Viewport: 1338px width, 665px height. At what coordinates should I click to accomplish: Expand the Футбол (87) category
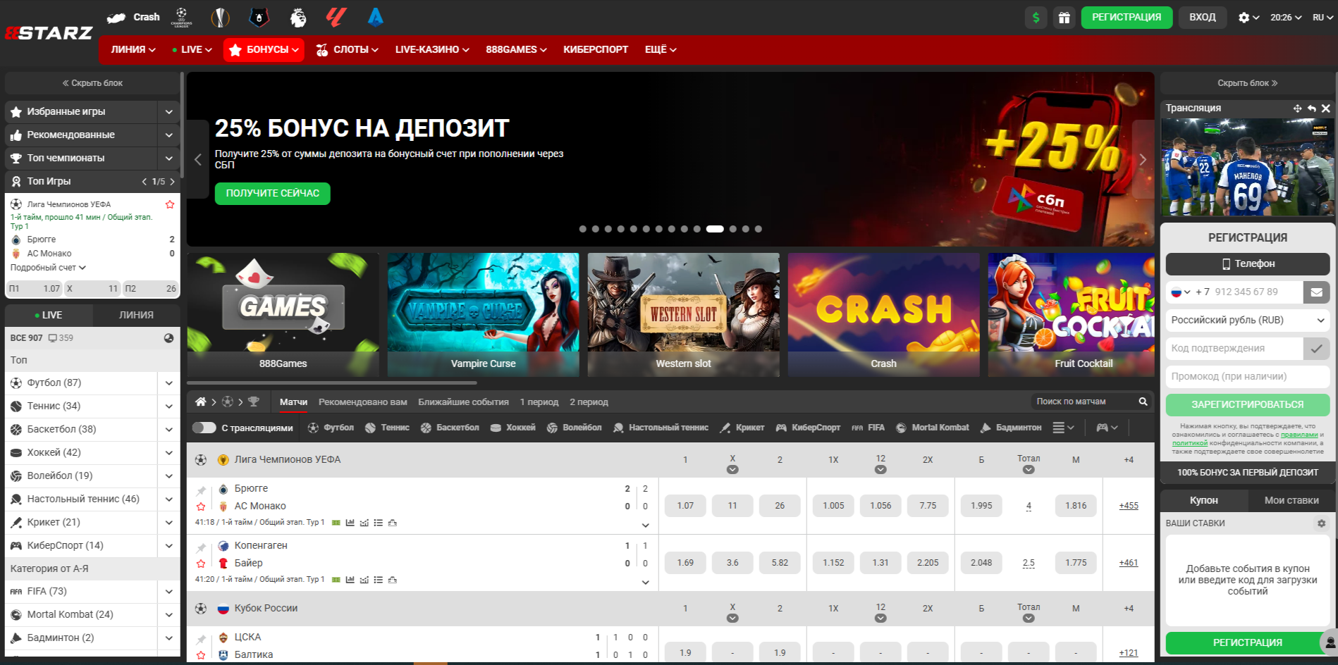(x=168, y=383)
